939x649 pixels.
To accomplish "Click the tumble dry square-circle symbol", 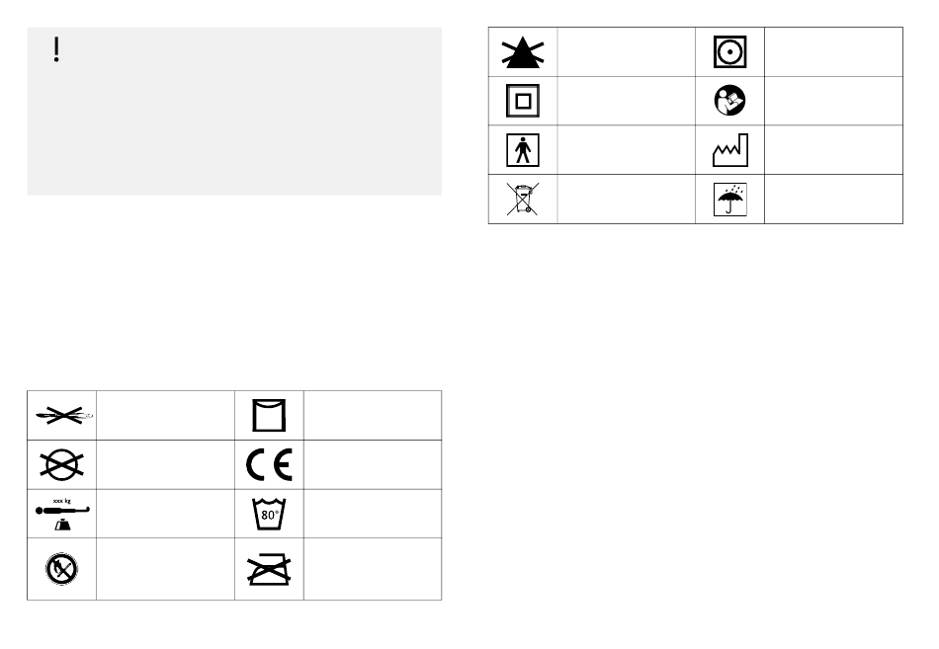I will (729, 51).
